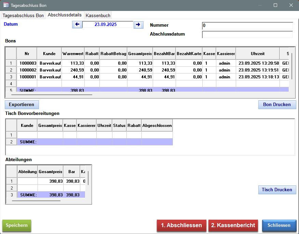Click the Nummer input field
299x234 pixels.
point(247,26)
